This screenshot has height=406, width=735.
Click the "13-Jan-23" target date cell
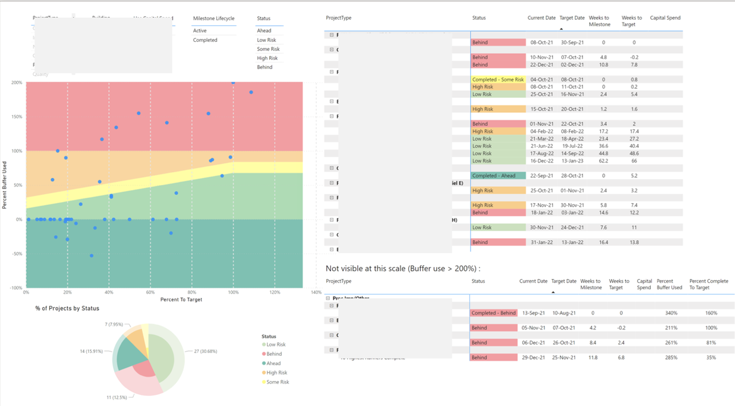[572, 161]
